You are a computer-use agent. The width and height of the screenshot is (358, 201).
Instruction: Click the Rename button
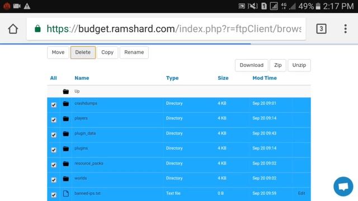click(x=134, y=52)
